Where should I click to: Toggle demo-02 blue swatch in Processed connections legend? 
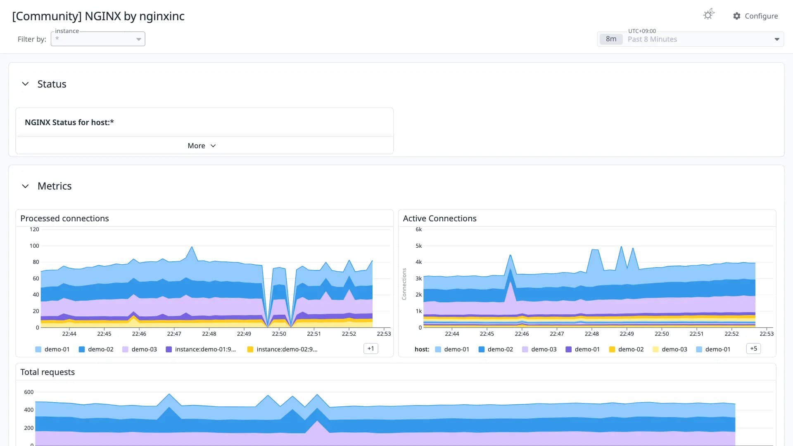(x=82, y=349)
